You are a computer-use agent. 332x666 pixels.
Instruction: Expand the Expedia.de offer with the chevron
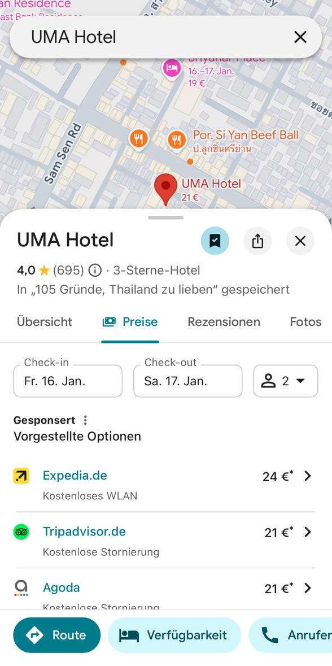click(x=307, y=476)
